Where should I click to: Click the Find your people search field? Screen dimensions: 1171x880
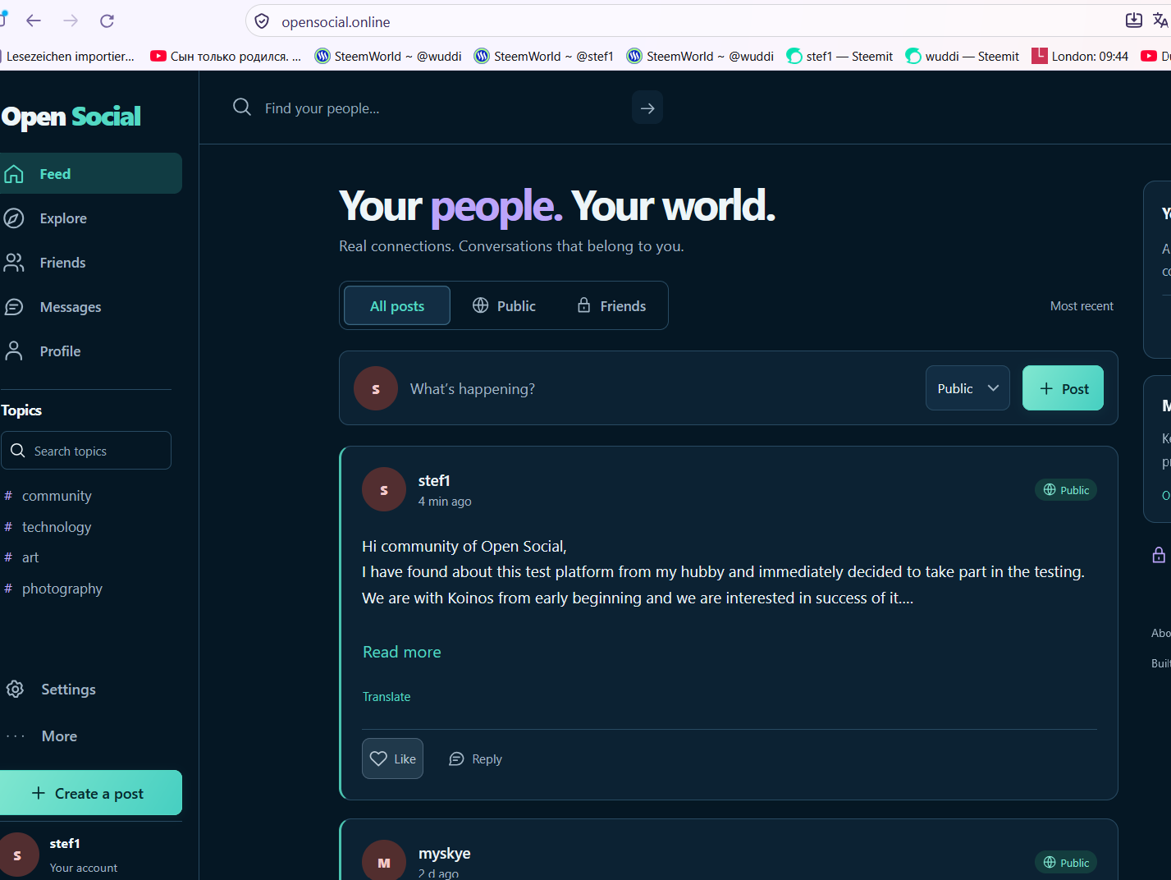click(x=443, y=108)
